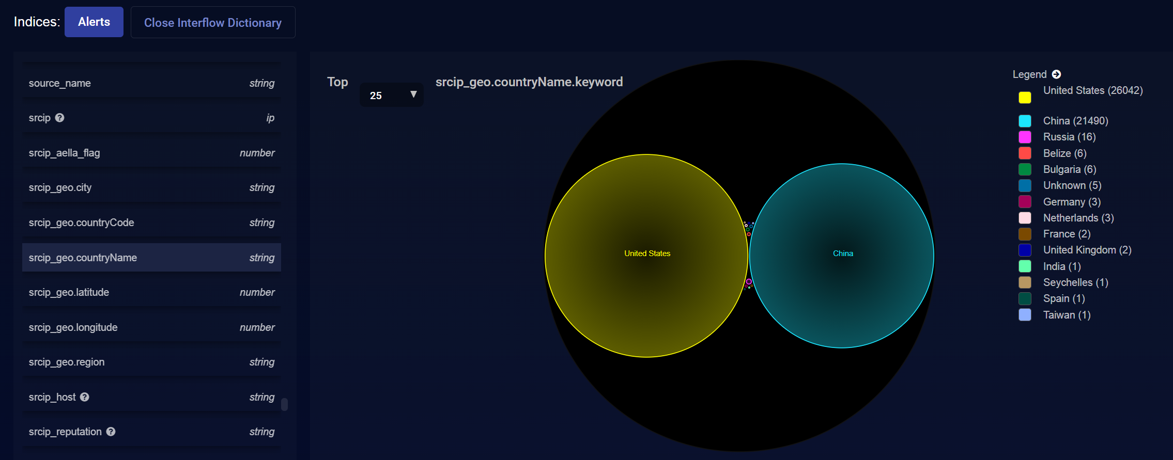The width and height of the screenshot is (1173, 460).
Task: Click the help icon next to srcip
Action: 60,118
